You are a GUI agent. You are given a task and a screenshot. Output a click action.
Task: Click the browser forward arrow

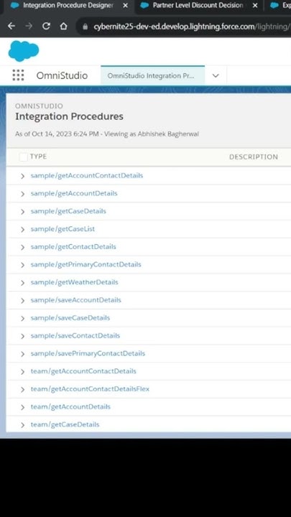[29, 27]
